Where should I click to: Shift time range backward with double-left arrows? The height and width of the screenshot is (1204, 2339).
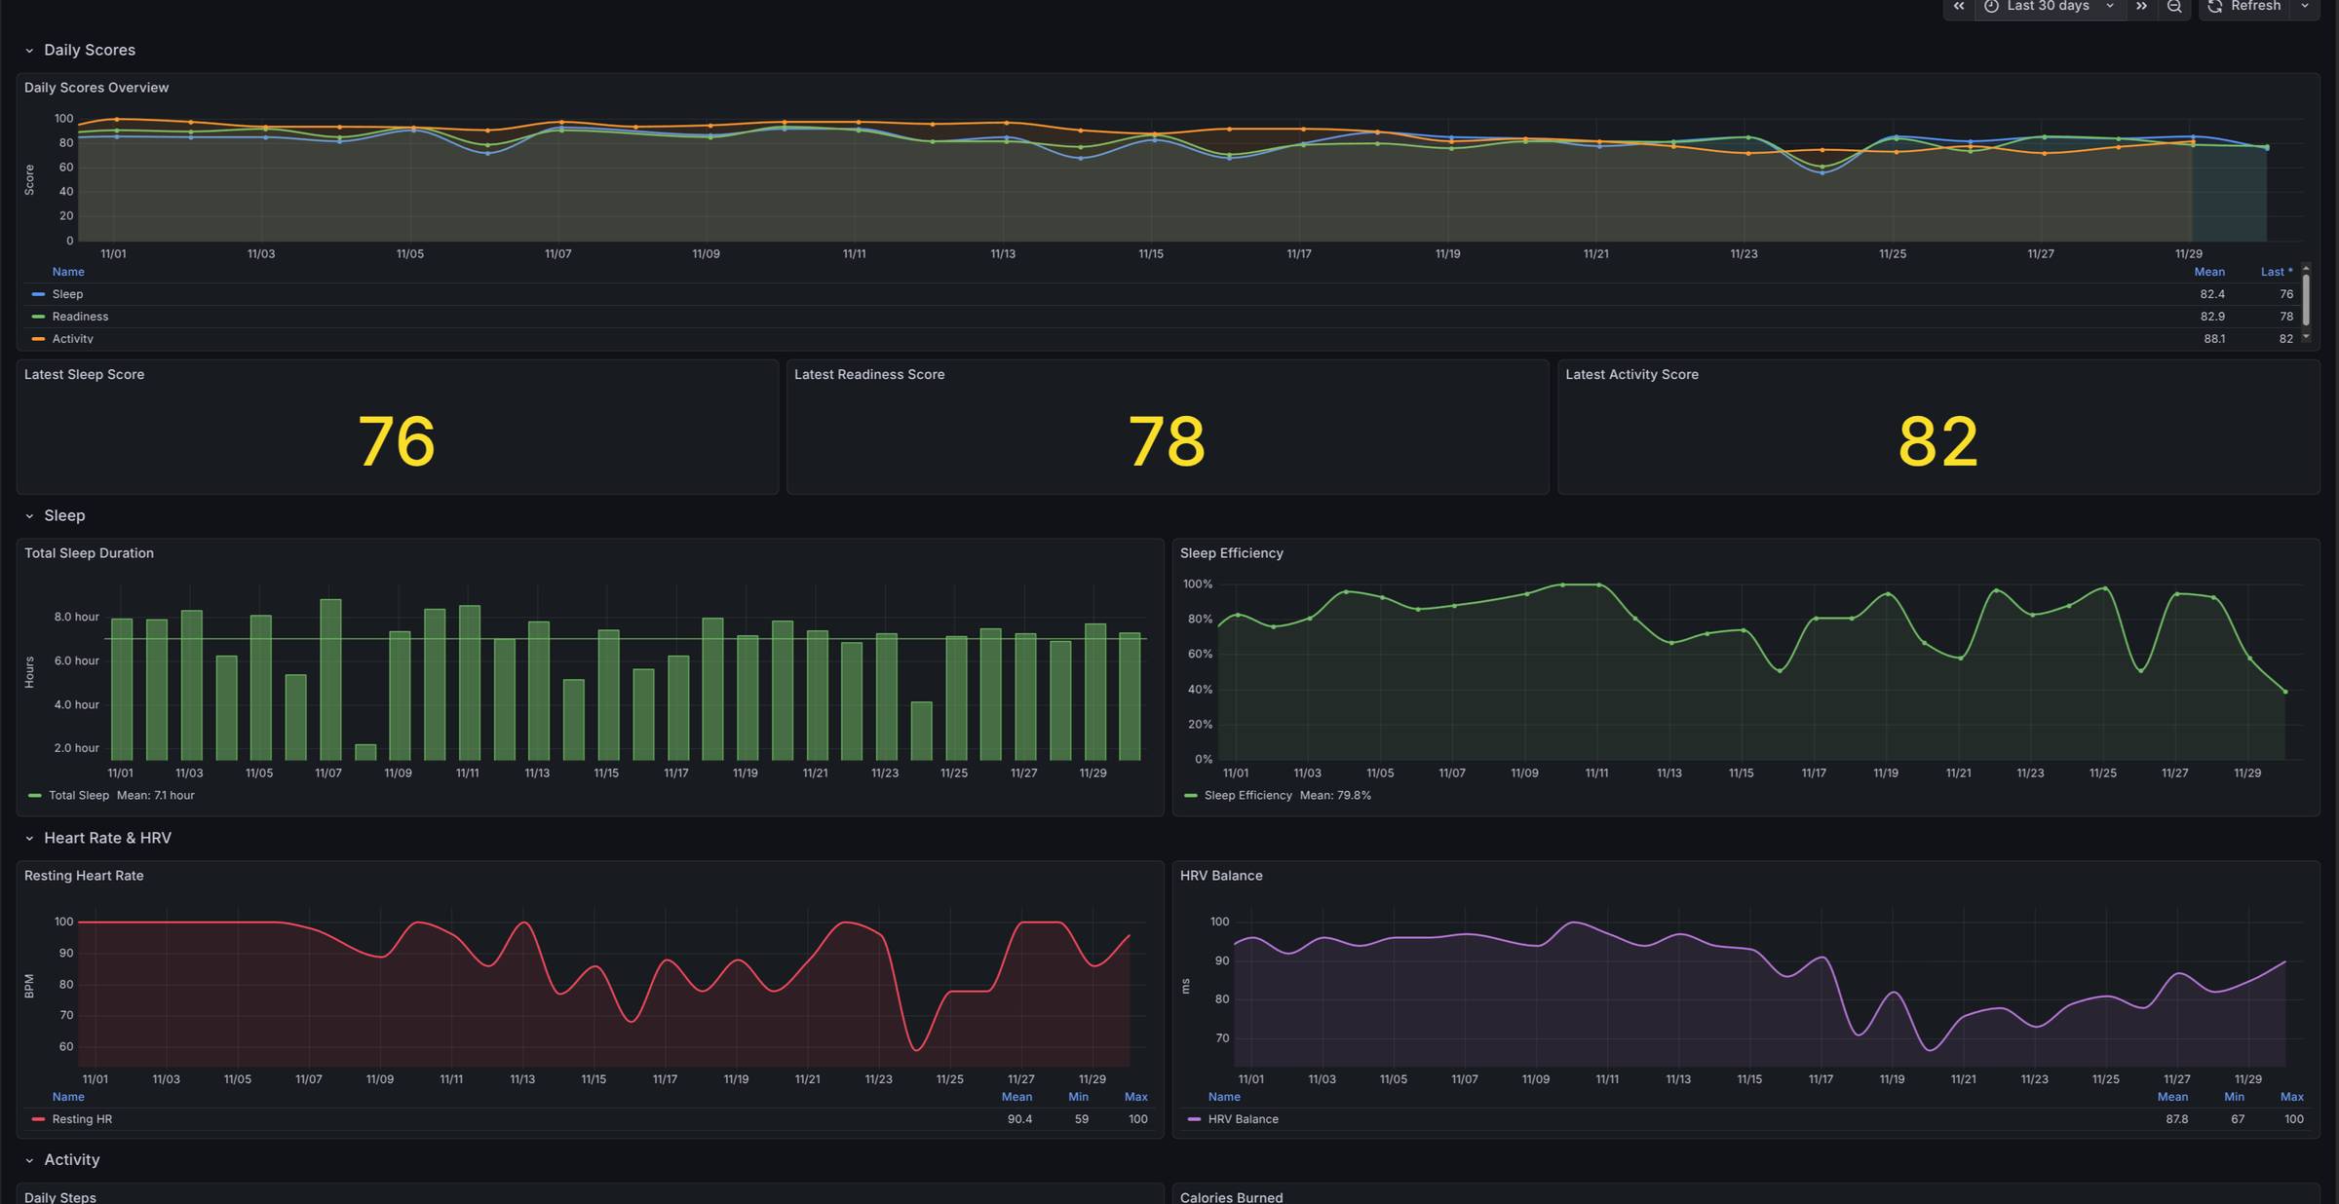(1958, 7)
